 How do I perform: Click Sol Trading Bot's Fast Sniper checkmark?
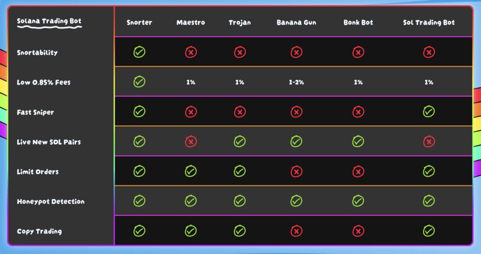(x=428, y=112)
